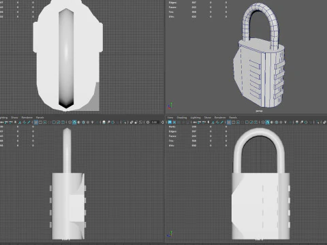This screenshot has width=327, height=245.
Task: Enable Wireframe on Shaded in side view panel
Action: click(83, 122)
